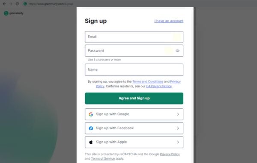
Task: Click the Grammarly logo icon
Action: coord(6,13)
